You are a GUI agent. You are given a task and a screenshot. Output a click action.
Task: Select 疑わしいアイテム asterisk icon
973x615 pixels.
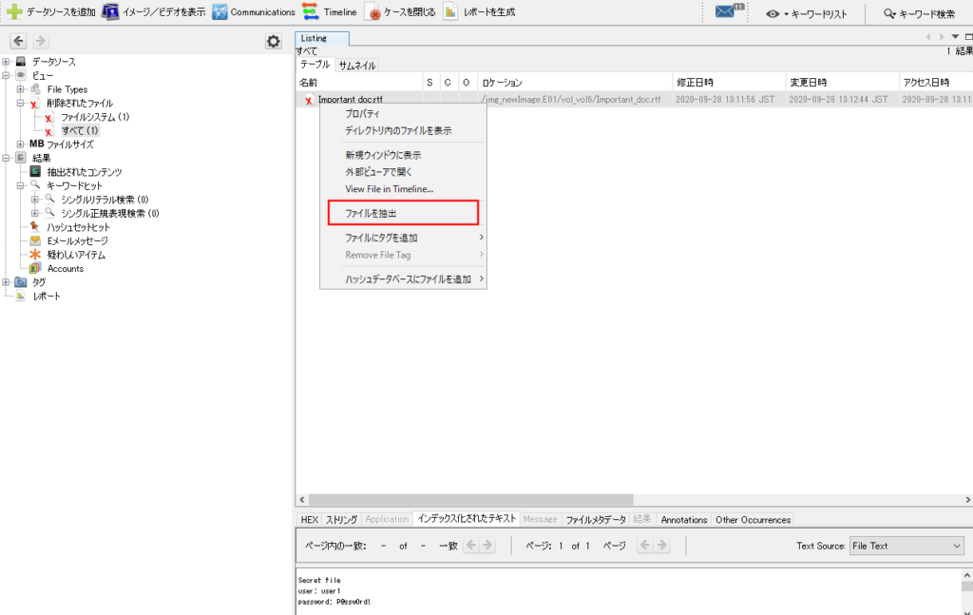point(35,255)
